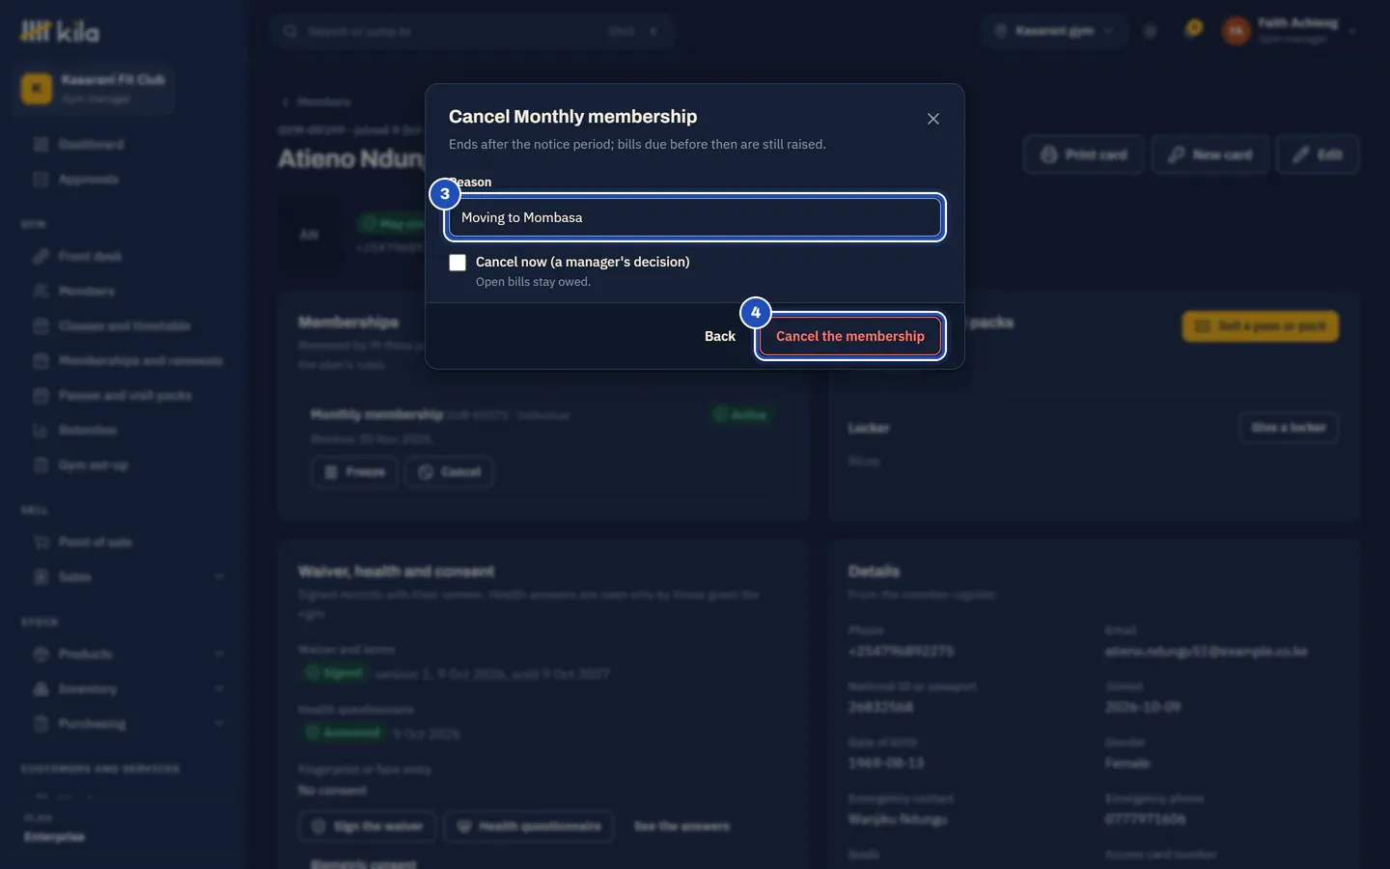Open the Approvals sidebar icon
The height and width of the screenshot is (869, 1390).
41,179
